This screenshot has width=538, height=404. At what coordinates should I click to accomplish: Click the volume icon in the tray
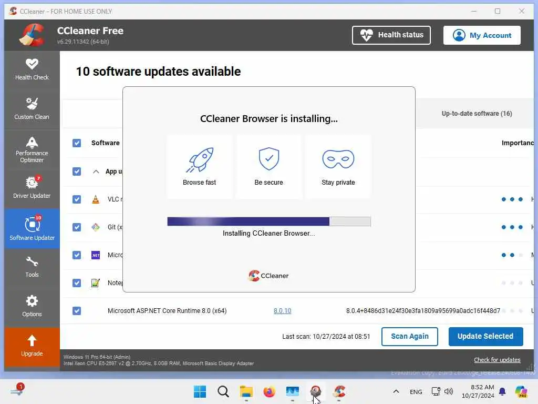(x=449, y=391)
